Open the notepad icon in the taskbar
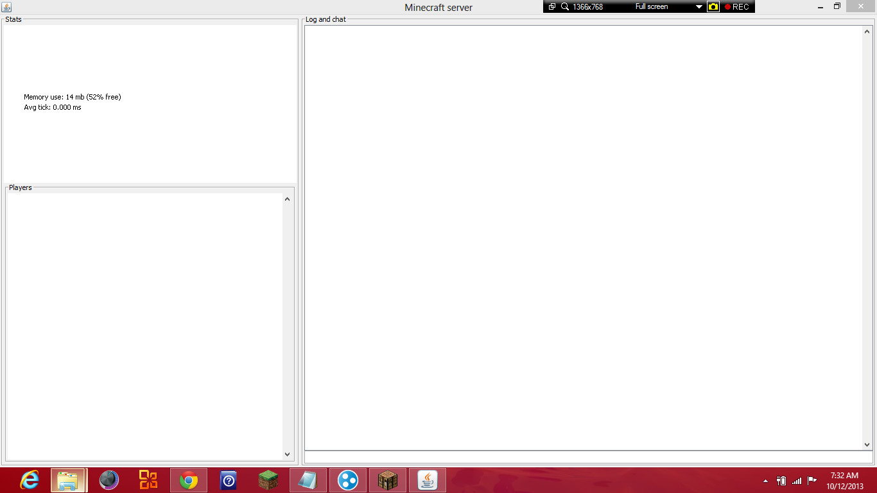This screenshot has height=493, width=877. 308,480
